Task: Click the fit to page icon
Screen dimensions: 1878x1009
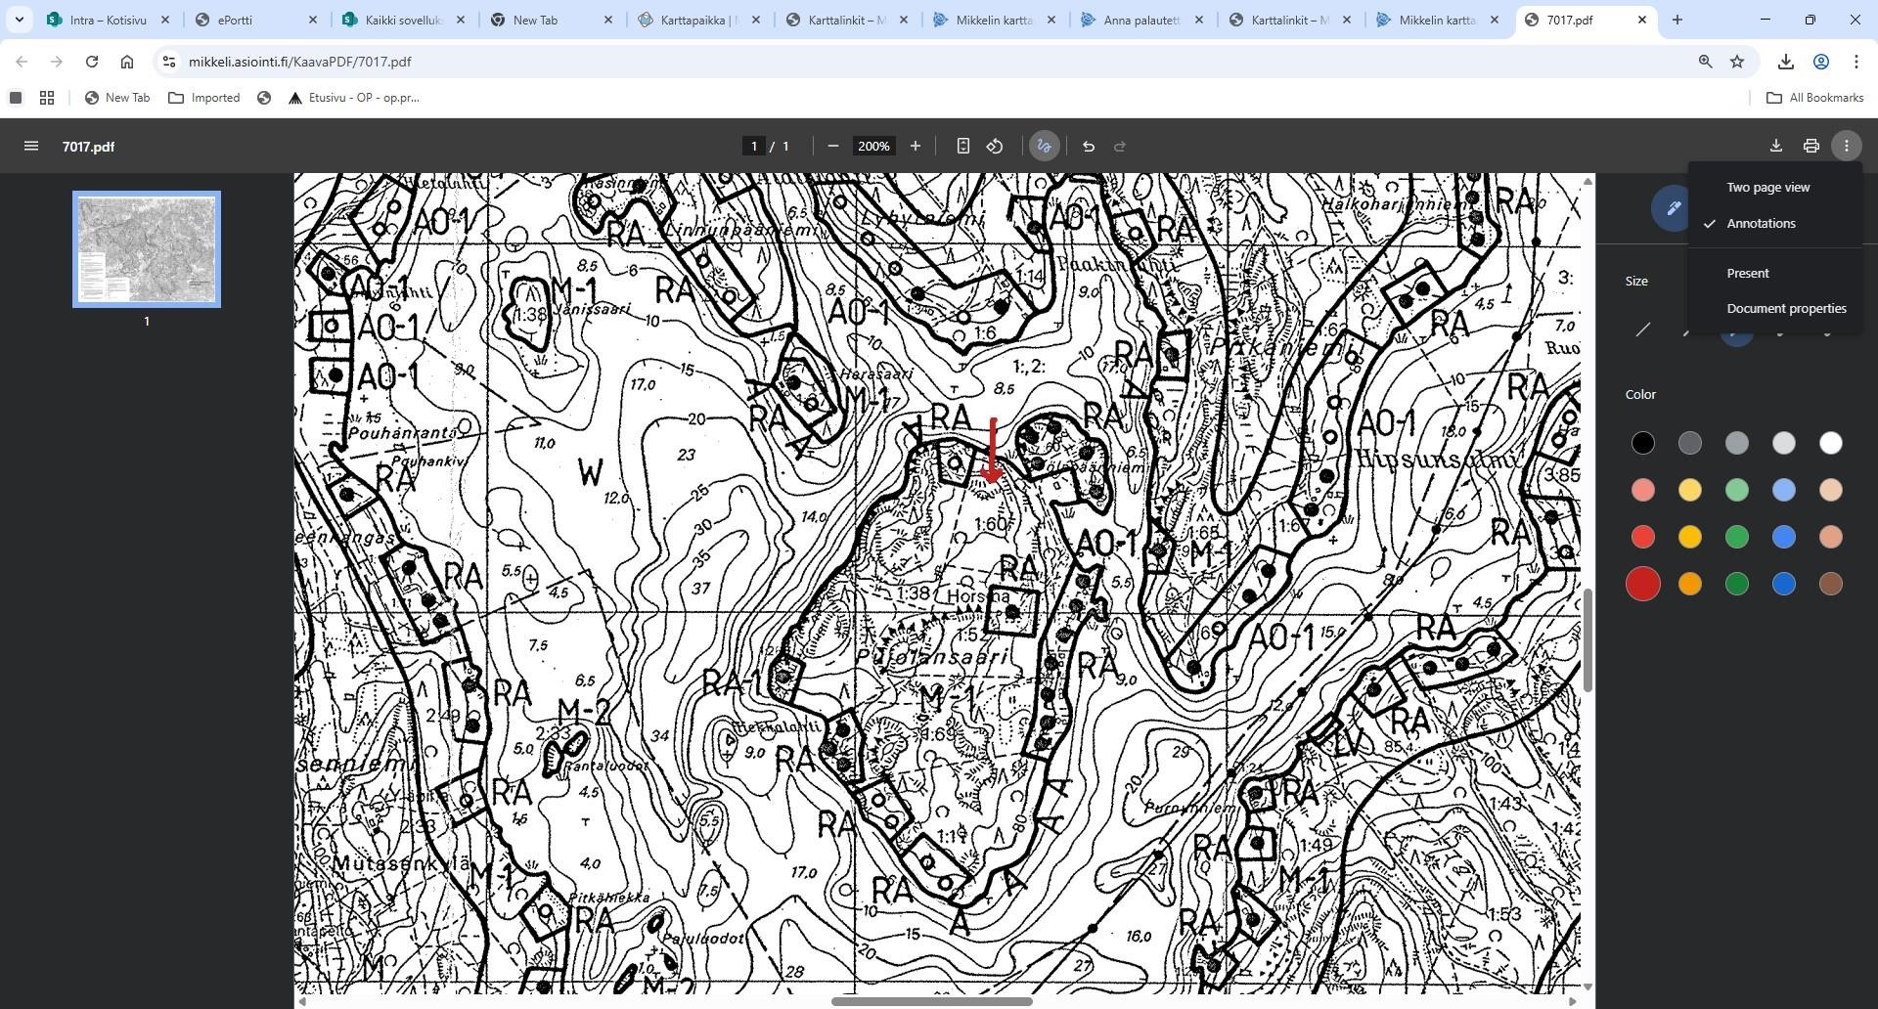Action: (x=963, y=146)
